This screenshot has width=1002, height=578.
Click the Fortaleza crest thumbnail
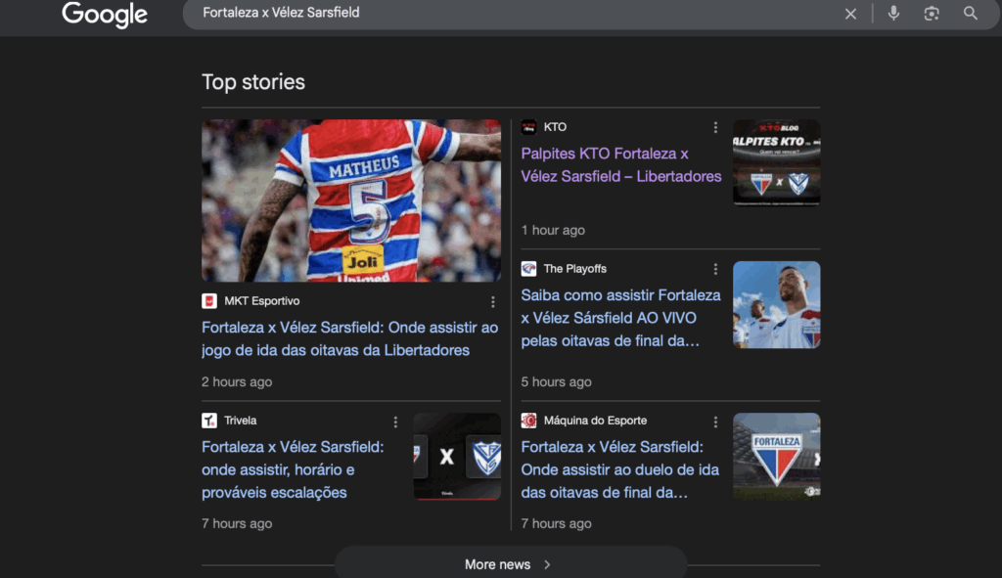(776, 456)
